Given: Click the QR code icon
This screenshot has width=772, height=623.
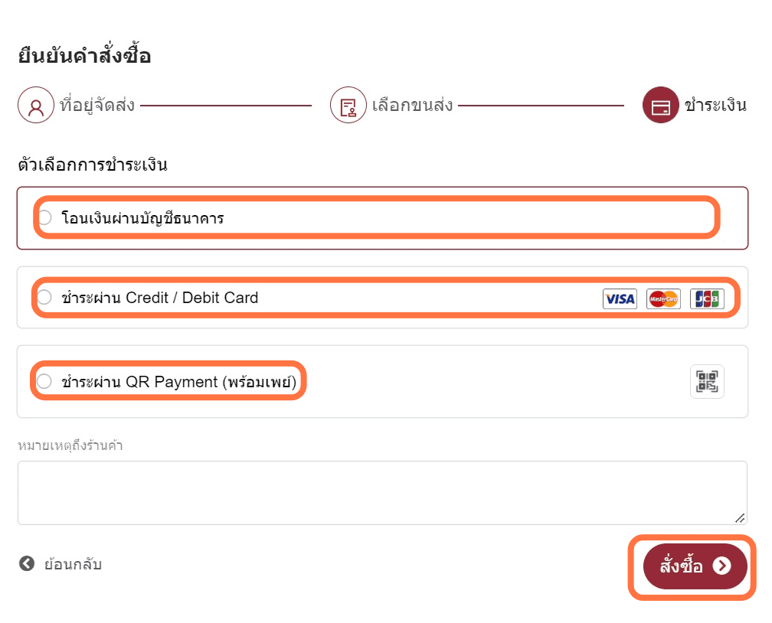Looking at the screenshot, I should point(707,381).
